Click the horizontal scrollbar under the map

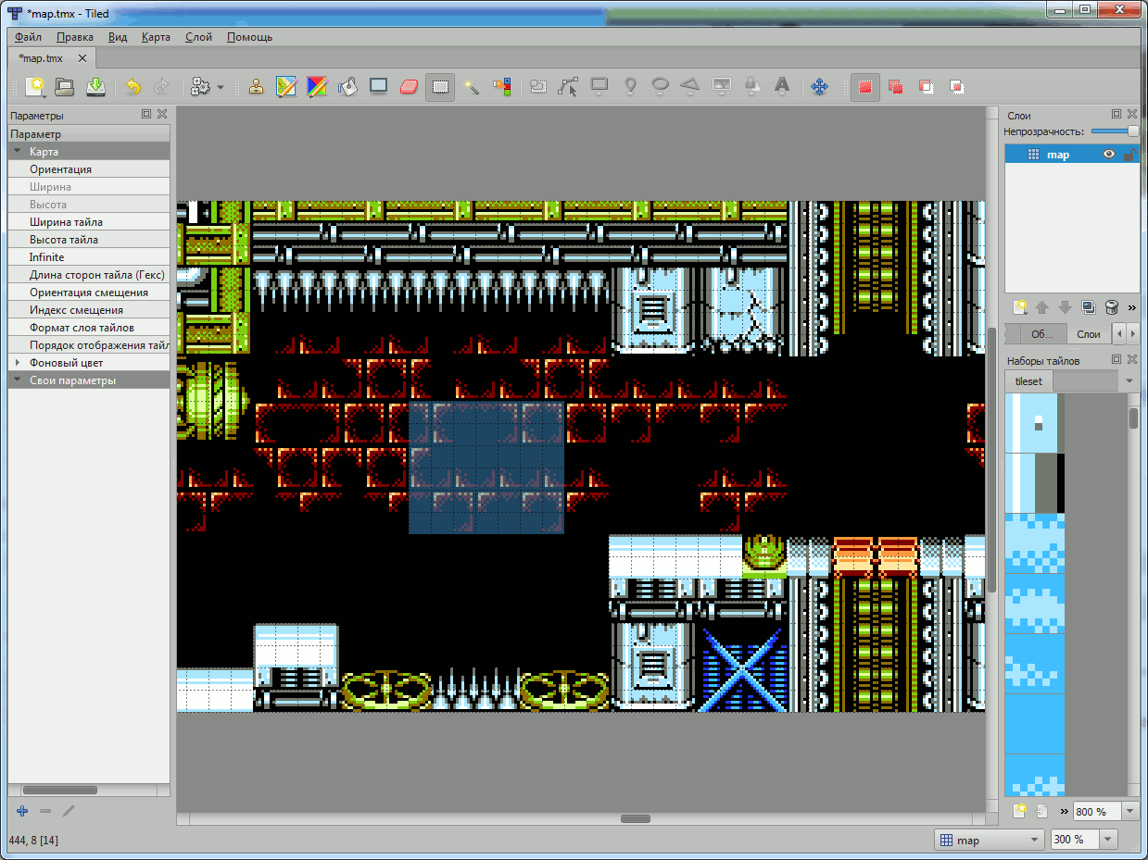coord(636,818)
